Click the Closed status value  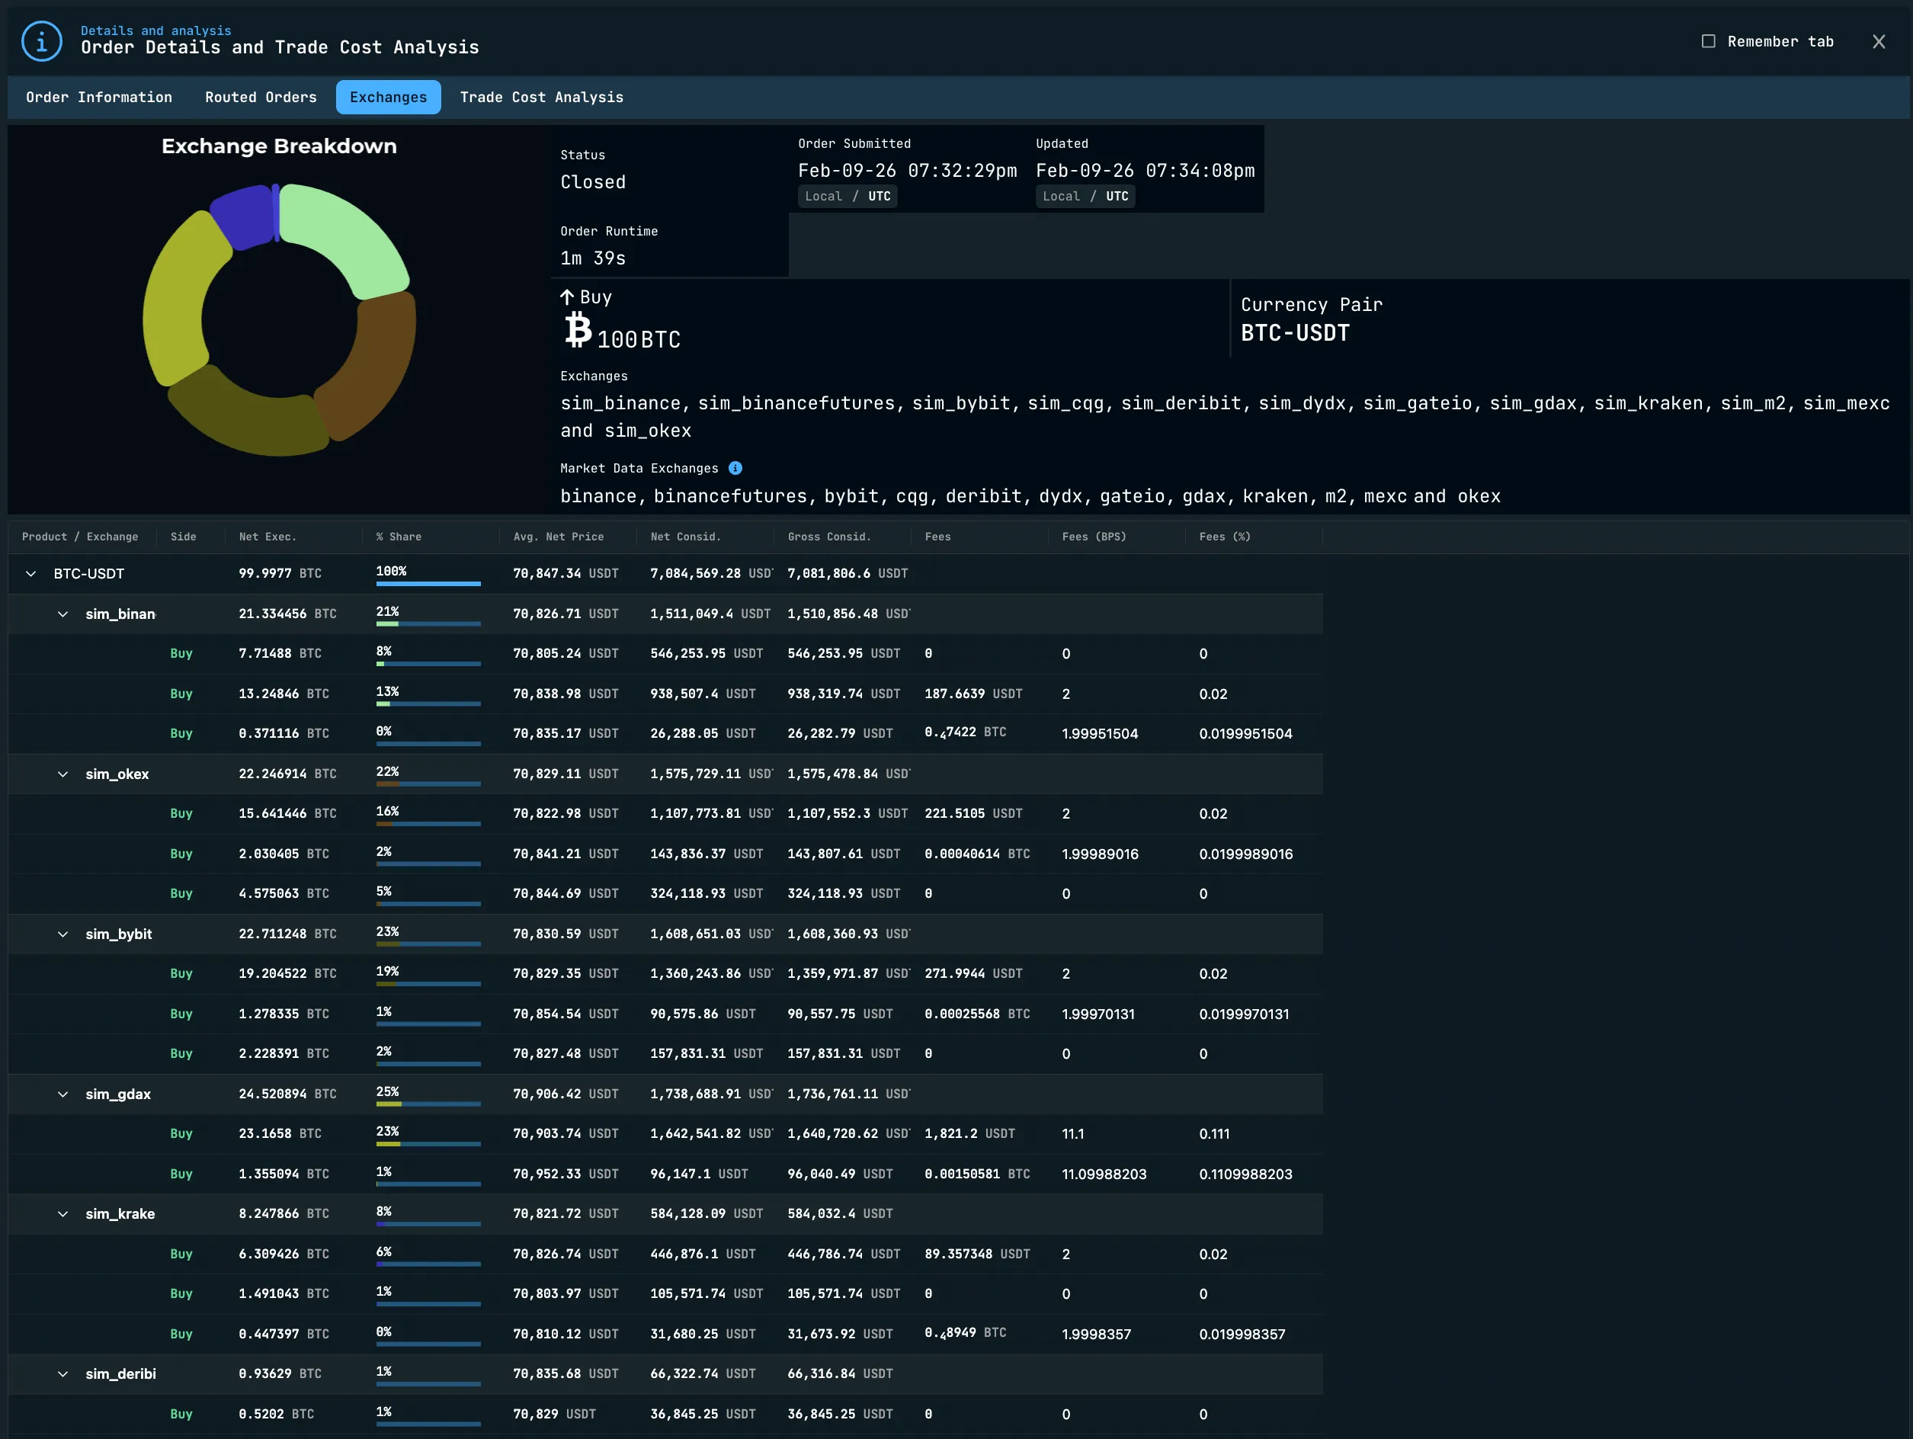592,182
